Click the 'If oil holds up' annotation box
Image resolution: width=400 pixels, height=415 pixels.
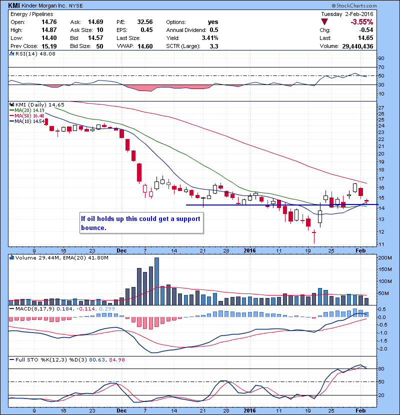141,223
